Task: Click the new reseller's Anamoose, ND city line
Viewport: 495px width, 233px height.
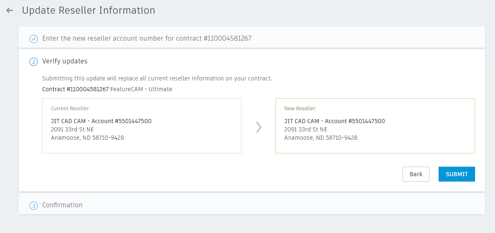Action: click(x=321, y=138)
